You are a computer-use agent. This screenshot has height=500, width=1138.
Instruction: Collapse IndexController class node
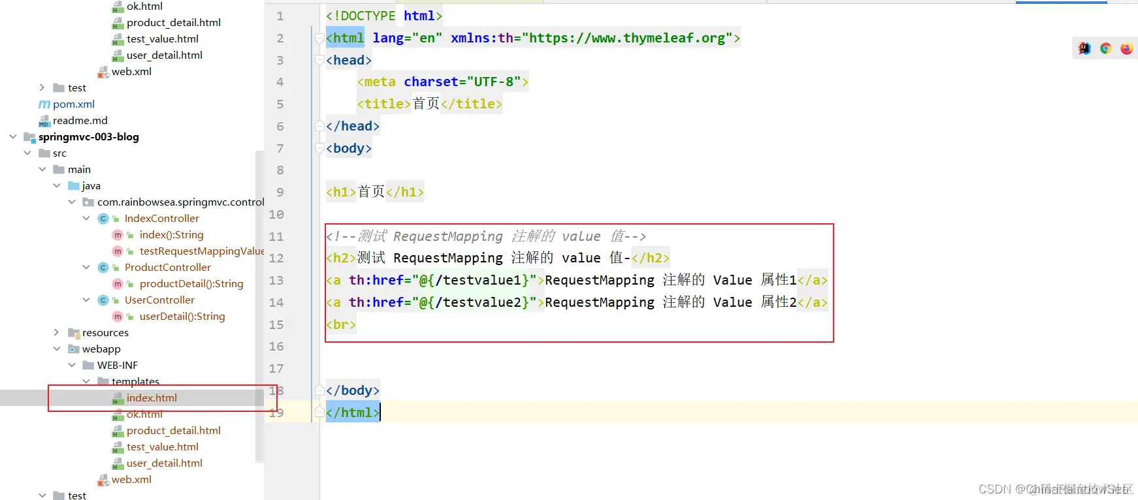(86, 218)
